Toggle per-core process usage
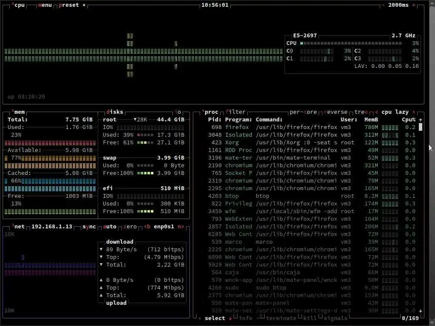 coord(303,112)
